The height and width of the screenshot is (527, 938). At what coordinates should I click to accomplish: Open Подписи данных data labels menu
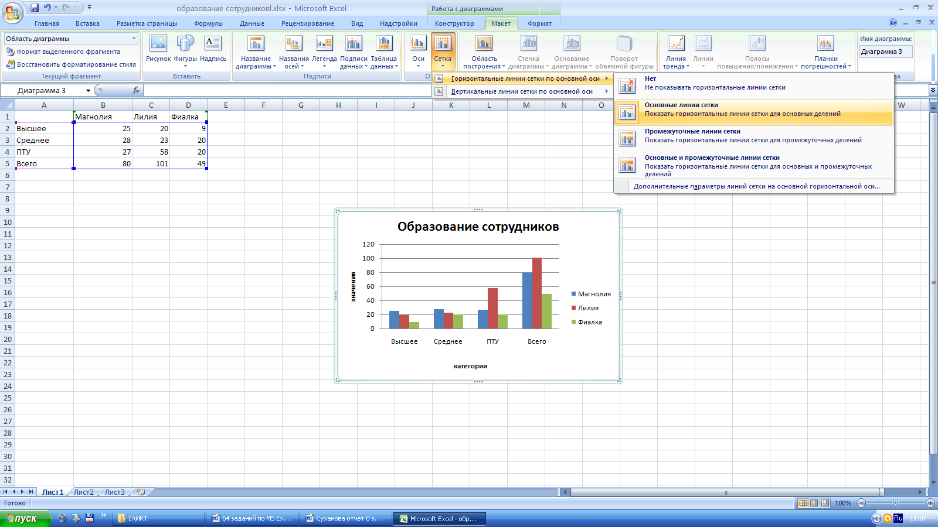[x=354, y=52]
